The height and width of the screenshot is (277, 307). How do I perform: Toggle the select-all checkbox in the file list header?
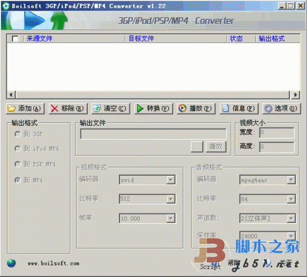(15, 39)
